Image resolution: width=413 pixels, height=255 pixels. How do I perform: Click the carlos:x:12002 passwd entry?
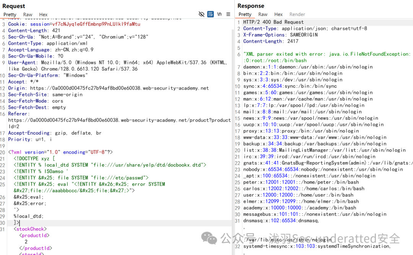(304, 189)
